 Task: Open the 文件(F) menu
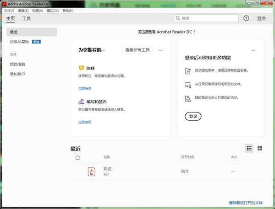click(x=9, y=11)
